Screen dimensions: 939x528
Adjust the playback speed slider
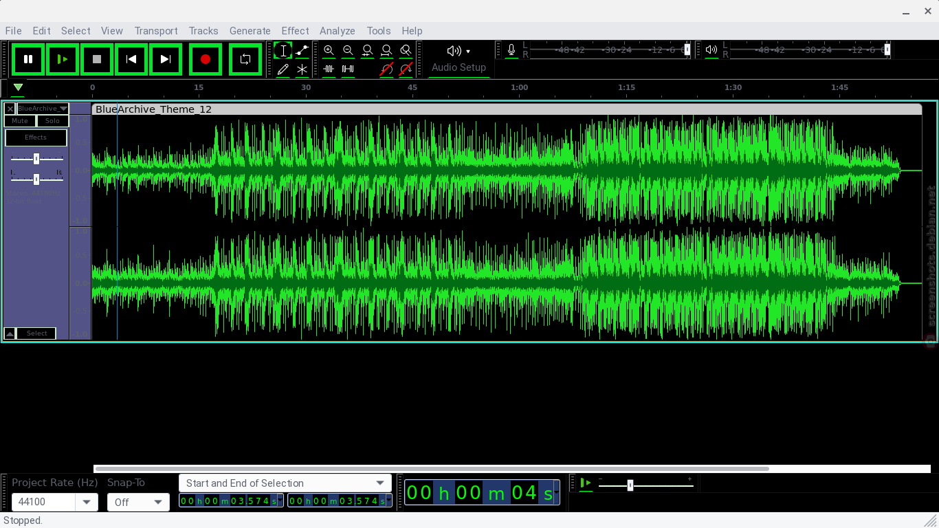(630, 485)
